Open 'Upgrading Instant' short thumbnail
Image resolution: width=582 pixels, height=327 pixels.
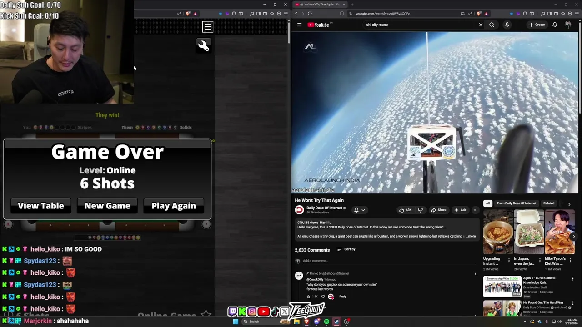498,232
